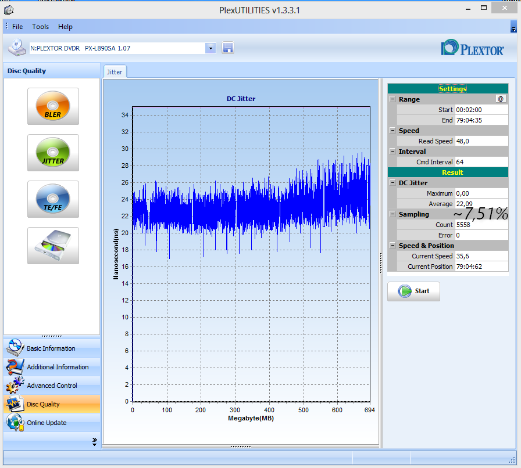Edit the Cmd Interval value field

tap(481, 162)
